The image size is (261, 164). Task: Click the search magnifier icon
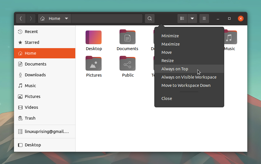pyautogui.click(x=149, y=18)
